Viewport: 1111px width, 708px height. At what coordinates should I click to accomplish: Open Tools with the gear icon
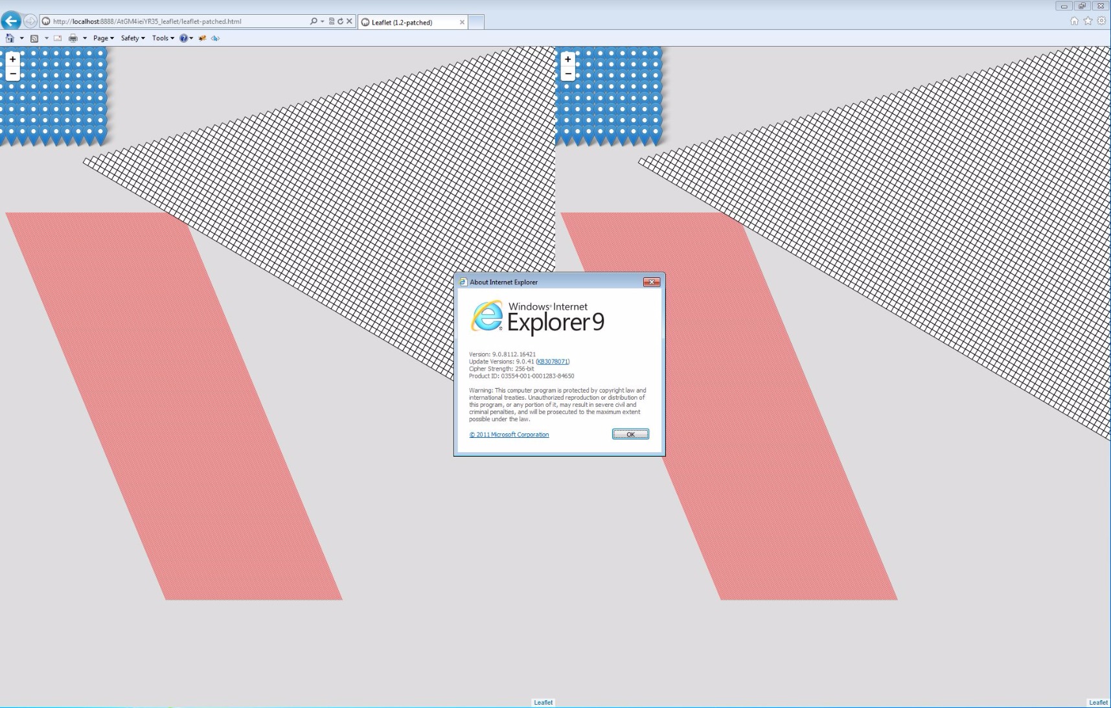1101,21
